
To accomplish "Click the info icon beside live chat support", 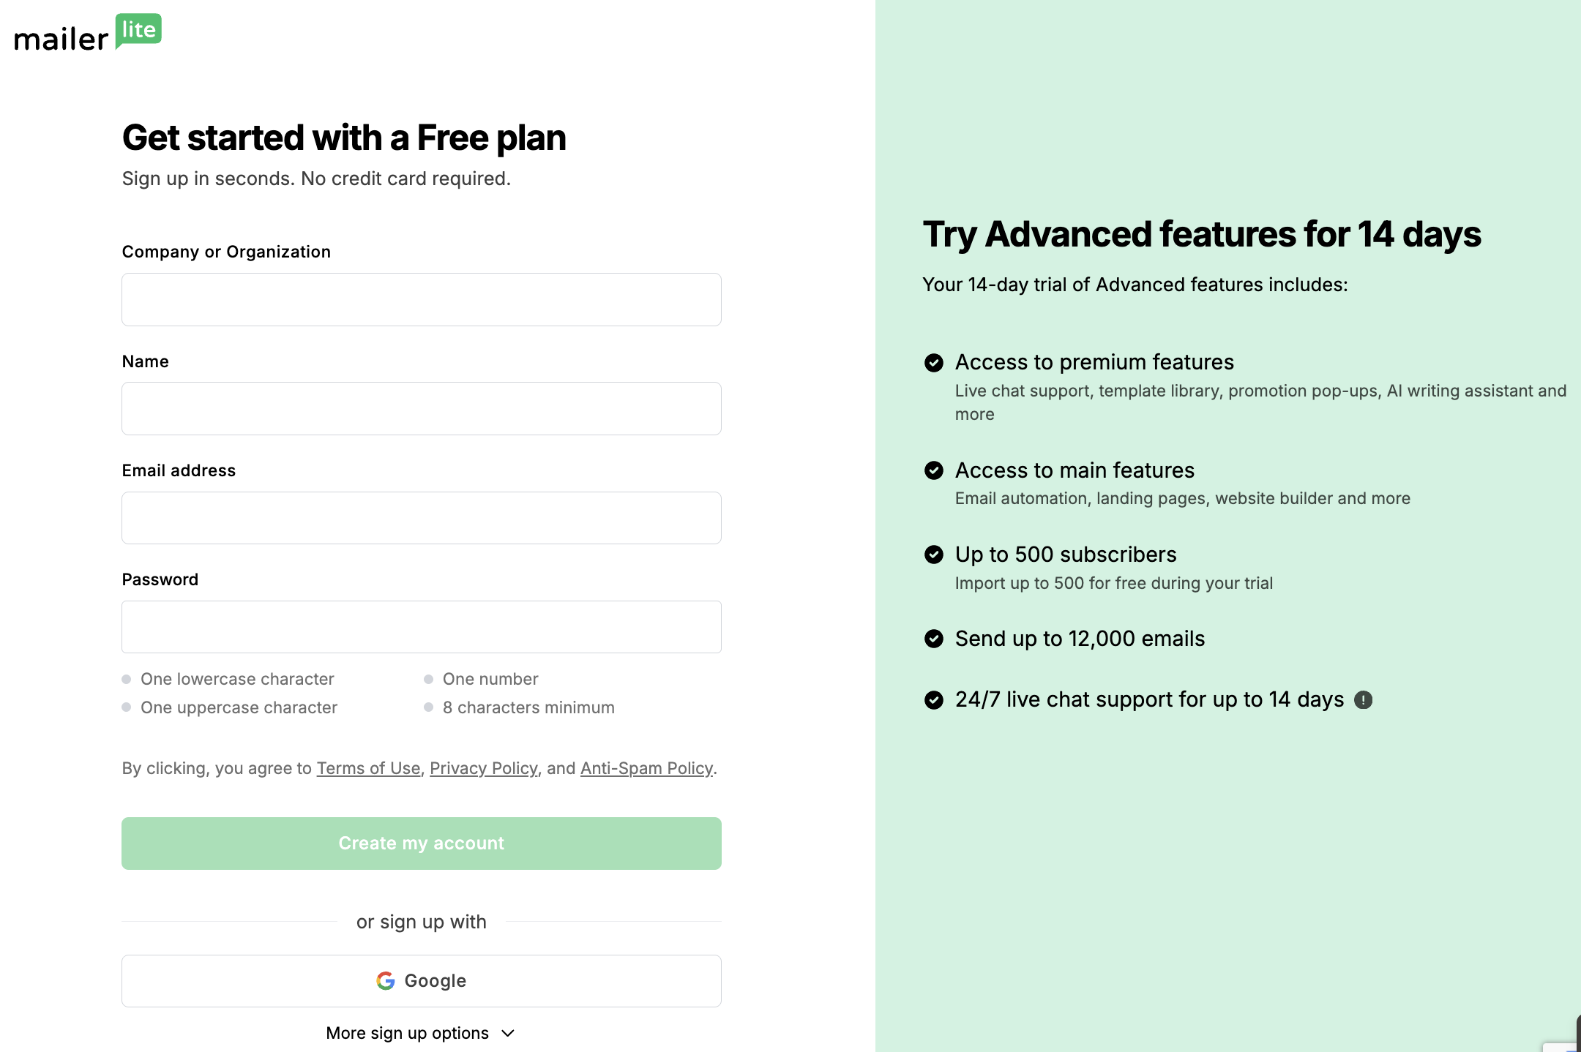I will tap(1363, 700).
